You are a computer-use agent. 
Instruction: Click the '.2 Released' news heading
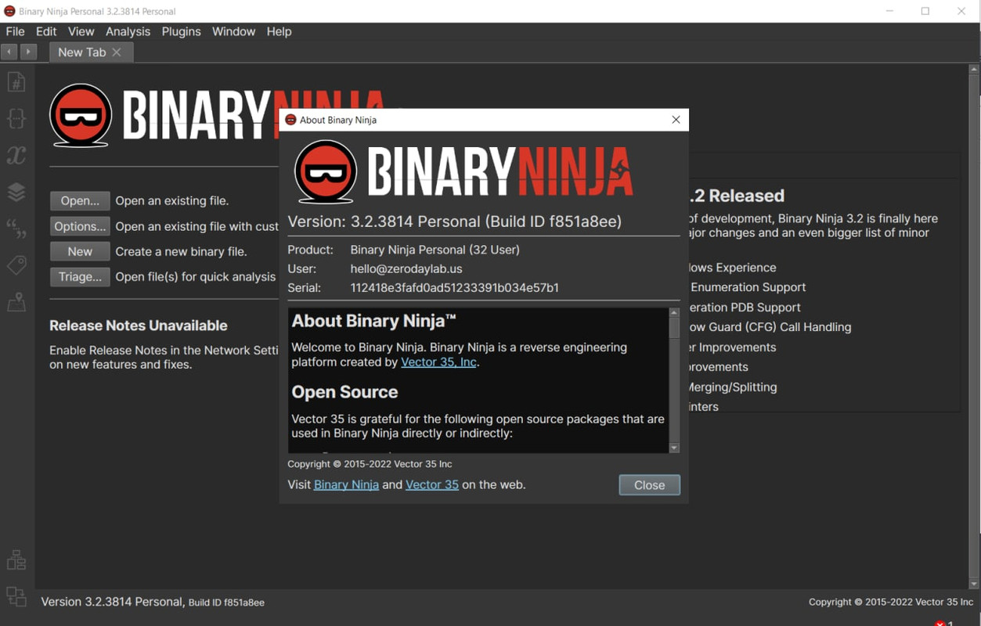736,196
